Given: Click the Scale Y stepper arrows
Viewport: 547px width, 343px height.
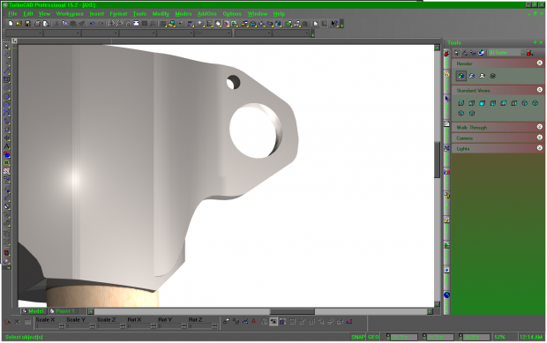Looking at the screenshot, I should [x=92, y=326].
